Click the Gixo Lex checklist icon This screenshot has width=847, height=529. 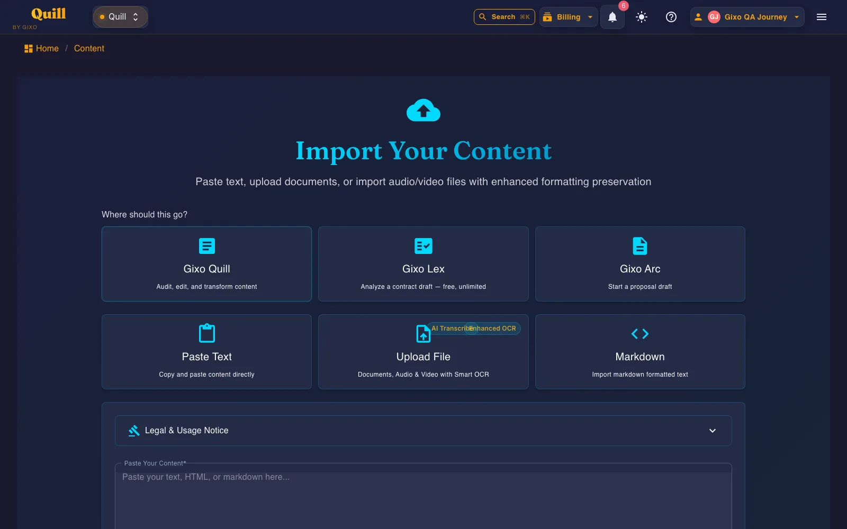[424, 246]
